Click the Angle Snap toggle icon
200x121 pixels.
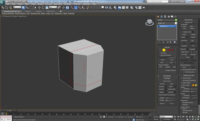pos(76,8)
